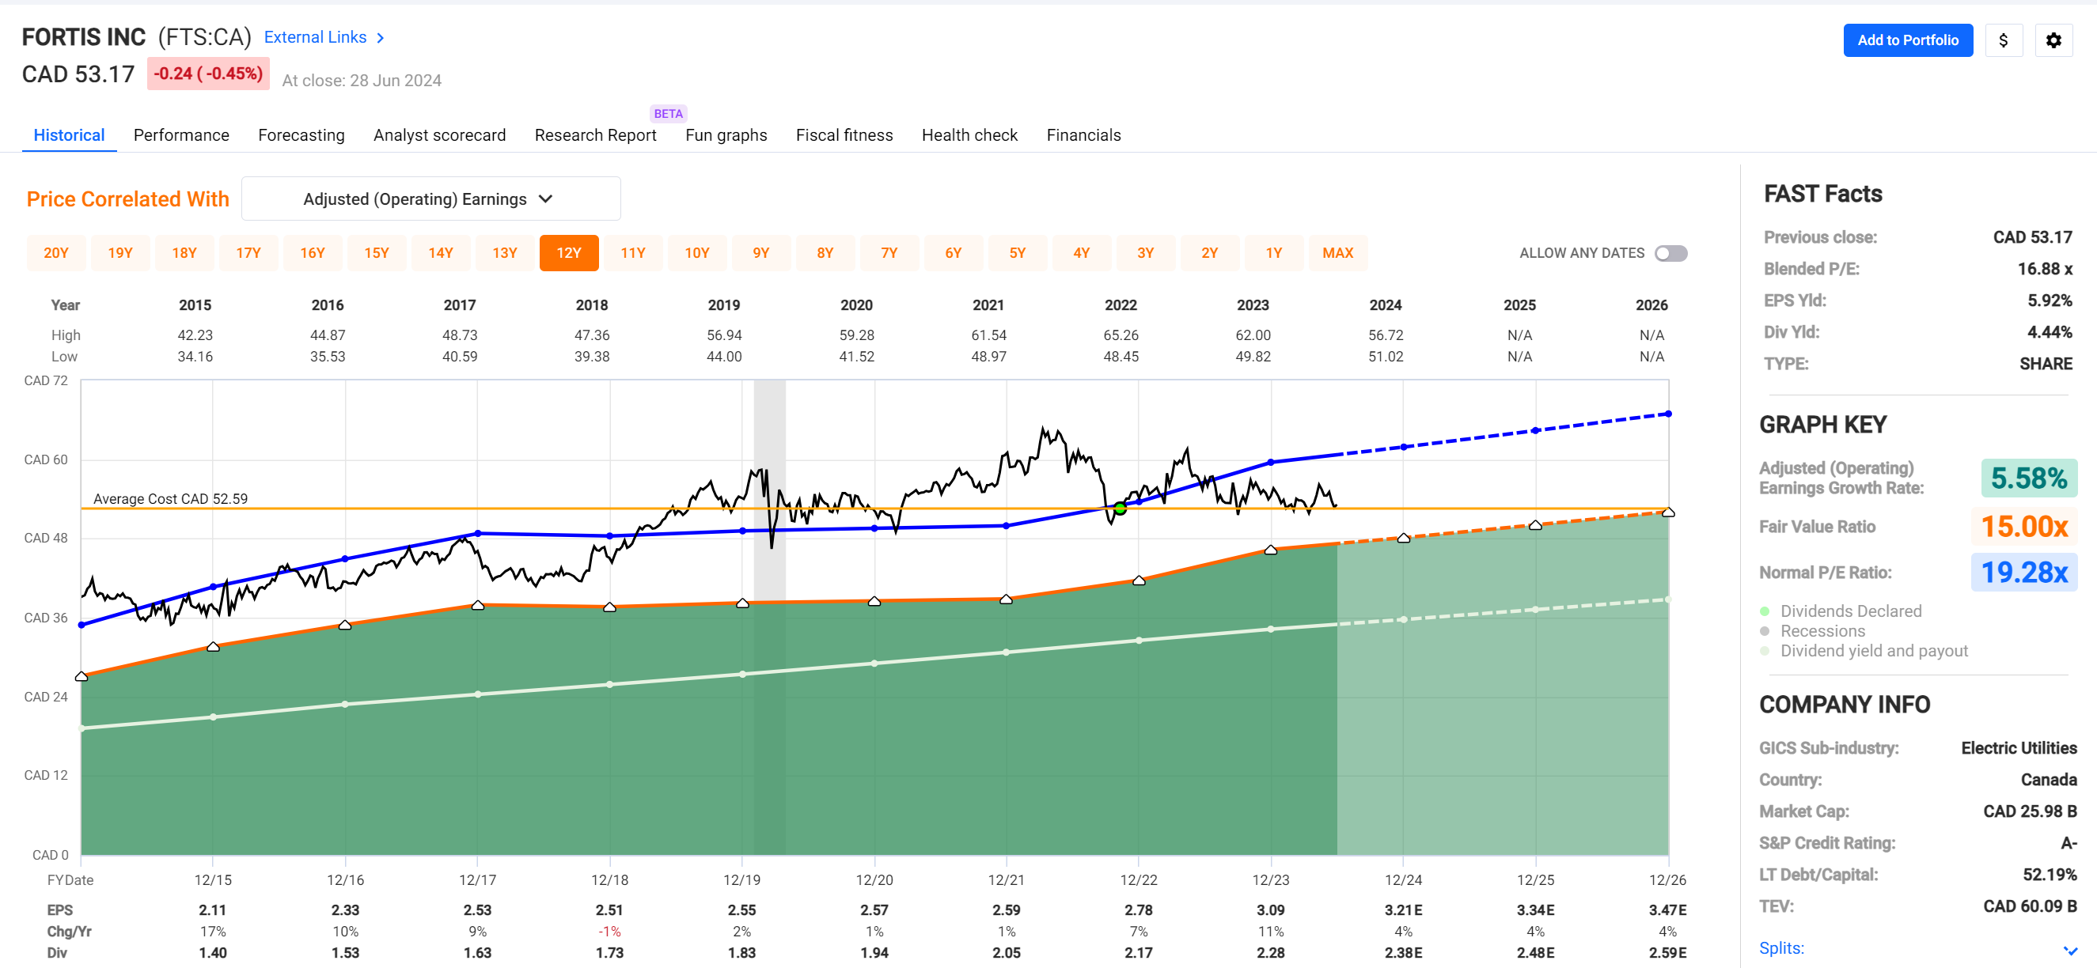Open the Research Report tab
Viewport: 2097px width, 968px height.
(595, 135)
